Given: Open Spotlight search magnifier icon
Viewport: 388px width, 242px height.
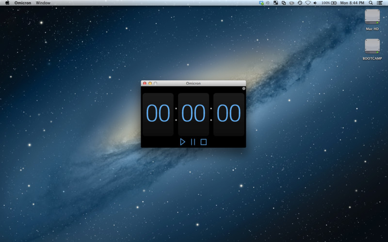Looking at the screenshot, I should pyautogui.click(x=371, y=3).
